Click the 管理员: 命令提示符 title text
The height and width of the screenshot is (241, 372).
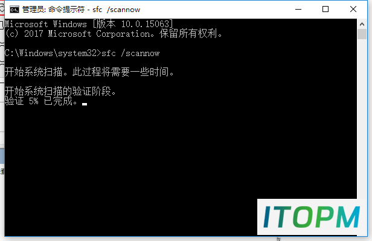[x=53, y=10]
